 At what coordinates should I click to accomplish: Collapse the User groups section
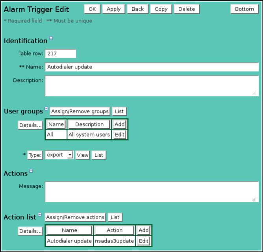tap(46, 109)
